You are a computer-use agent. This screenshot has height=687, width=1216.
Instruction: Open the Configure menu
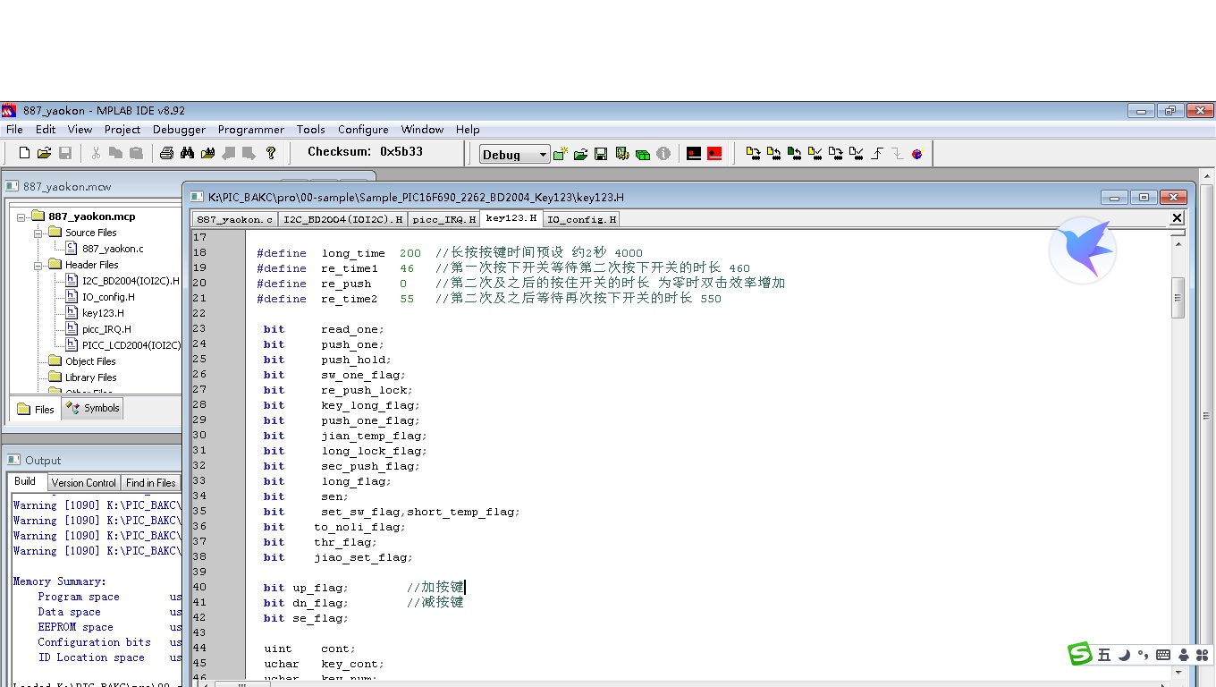tap(363, 130)
